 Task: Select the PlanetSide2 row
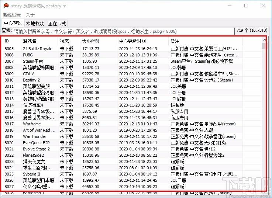[x=132, y=155]
